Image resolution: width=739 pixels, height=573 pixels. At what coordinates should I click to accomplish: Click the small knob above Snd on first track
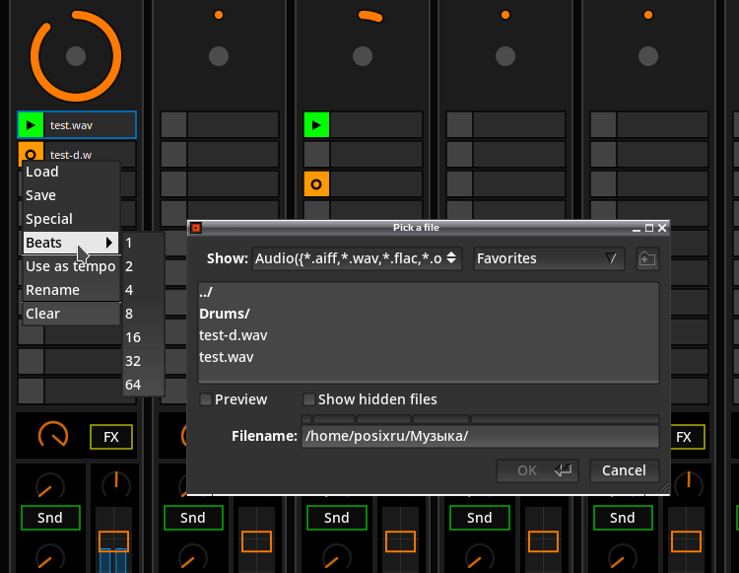click(49, 486)
